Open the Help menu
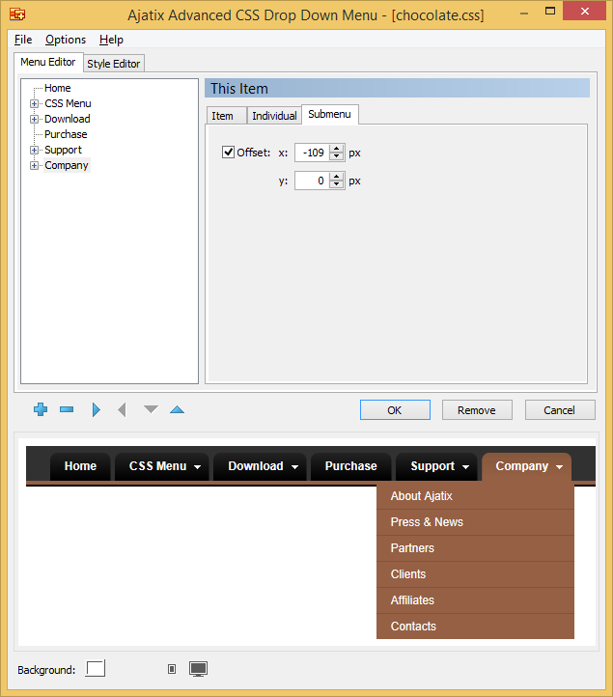The height and width of the screenshot is (697, 613). click(x=111, y=40)
